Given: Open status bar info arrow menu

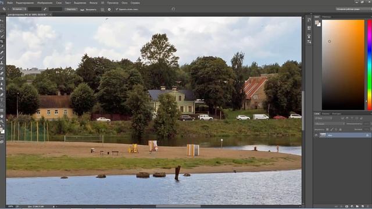Looking at the screenshot, I should point(53,207).
